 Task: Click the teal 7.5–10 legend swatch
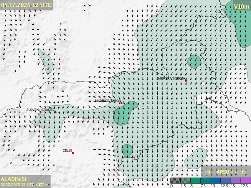[x=206, y=181]
